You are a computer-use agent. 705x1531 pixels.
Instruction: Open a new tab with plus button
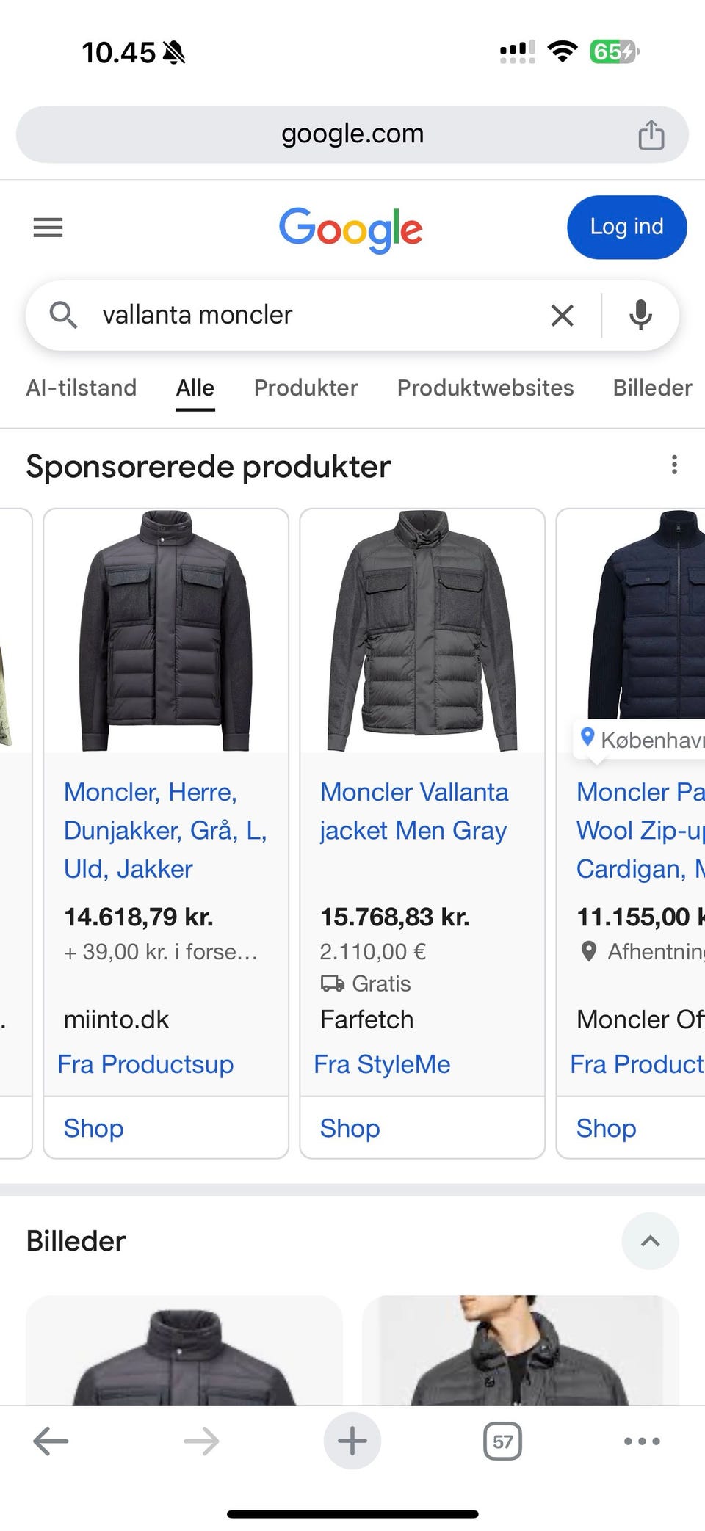(352, 1441)
